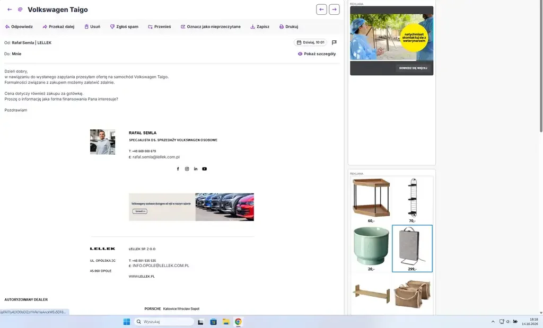
Task: Go back using the left arrow beside the title
Action: (x=10, y=10)
